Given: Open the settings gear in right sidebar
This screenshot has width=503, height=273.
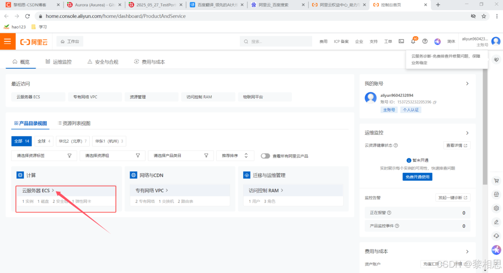Looking at the screenshot, I should (x=496, y=208).
